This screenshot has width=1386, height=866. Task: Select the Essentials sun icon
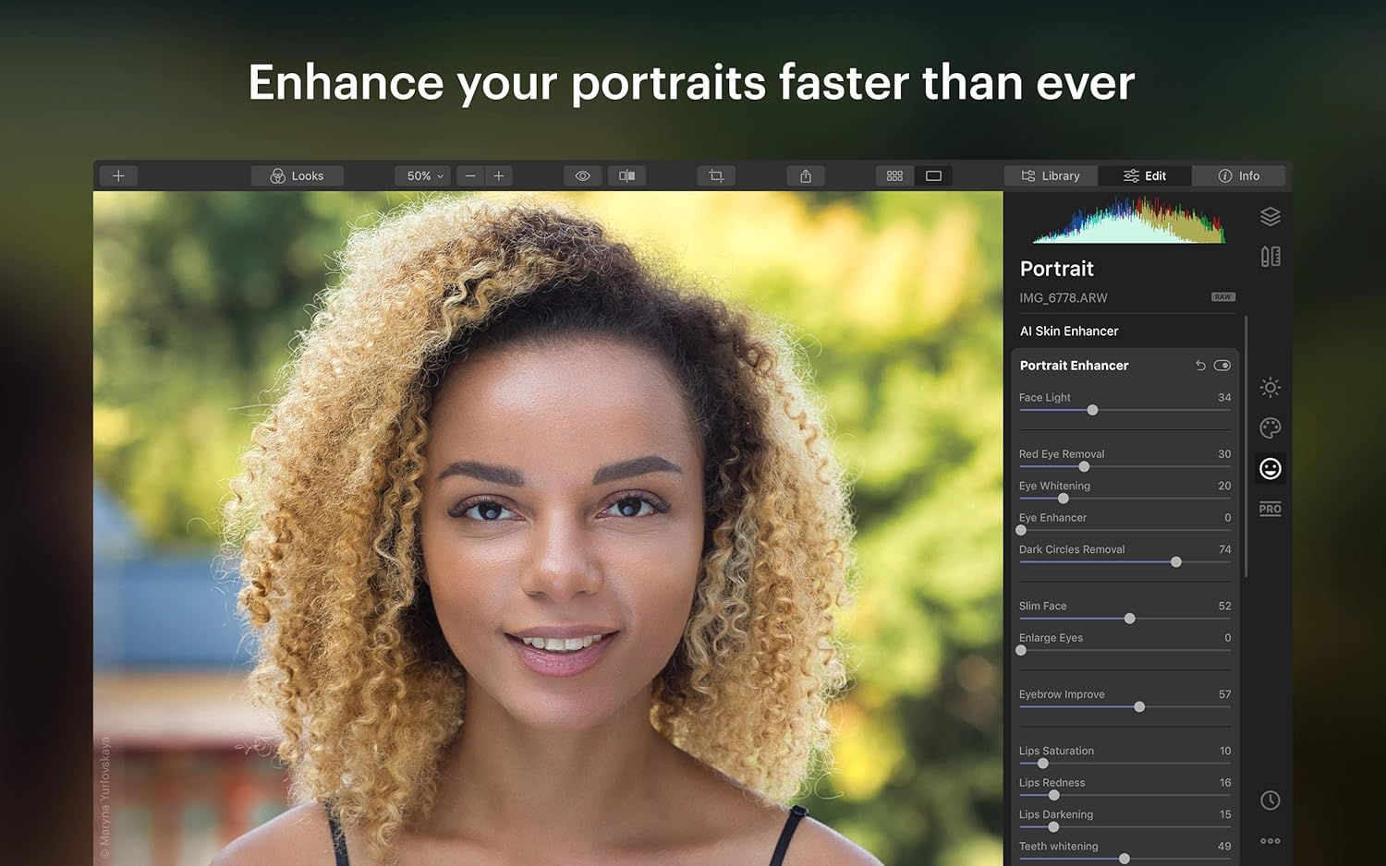coord(1270,388)
